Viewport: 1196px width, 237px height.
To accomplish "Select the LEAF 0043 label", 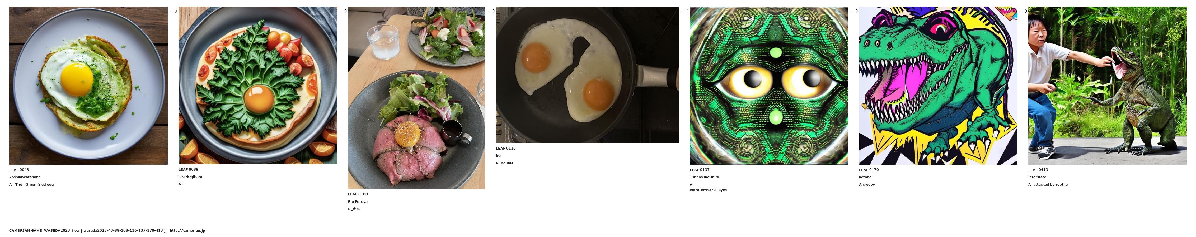I will tap(19, 170).
